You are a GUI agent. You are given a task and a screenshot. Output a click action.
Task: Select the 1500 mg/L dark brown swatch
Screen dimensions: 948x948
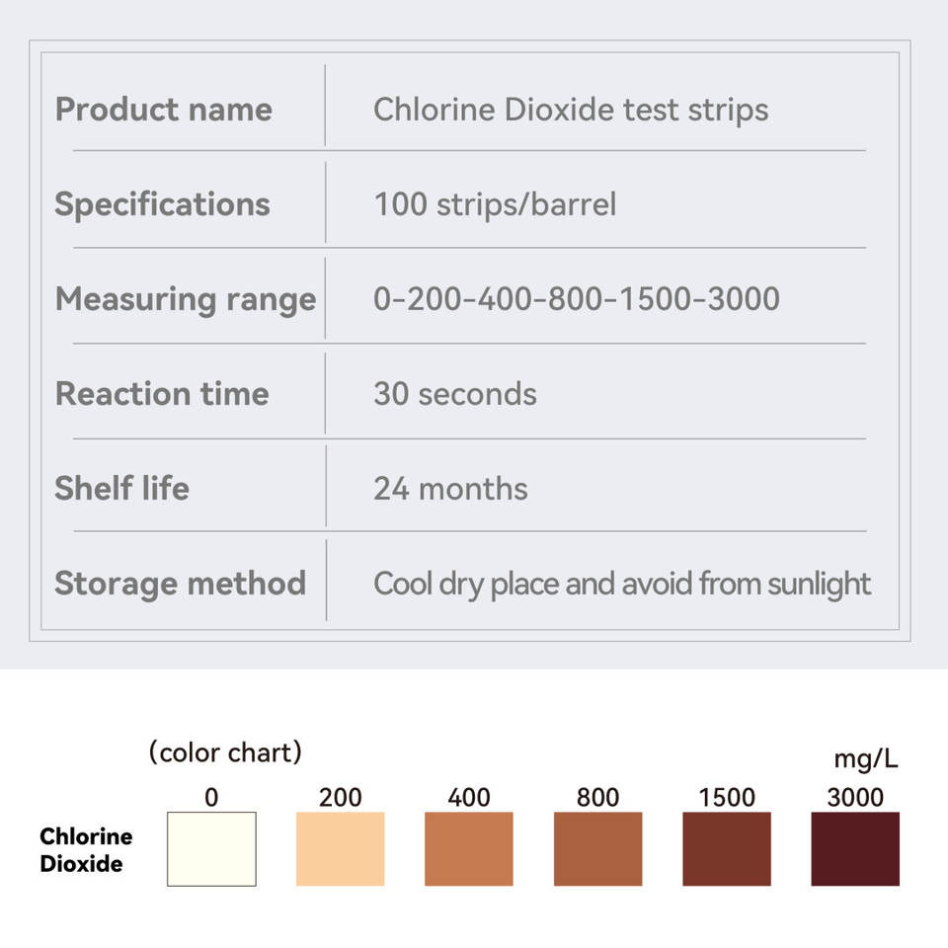coord(727,848)
